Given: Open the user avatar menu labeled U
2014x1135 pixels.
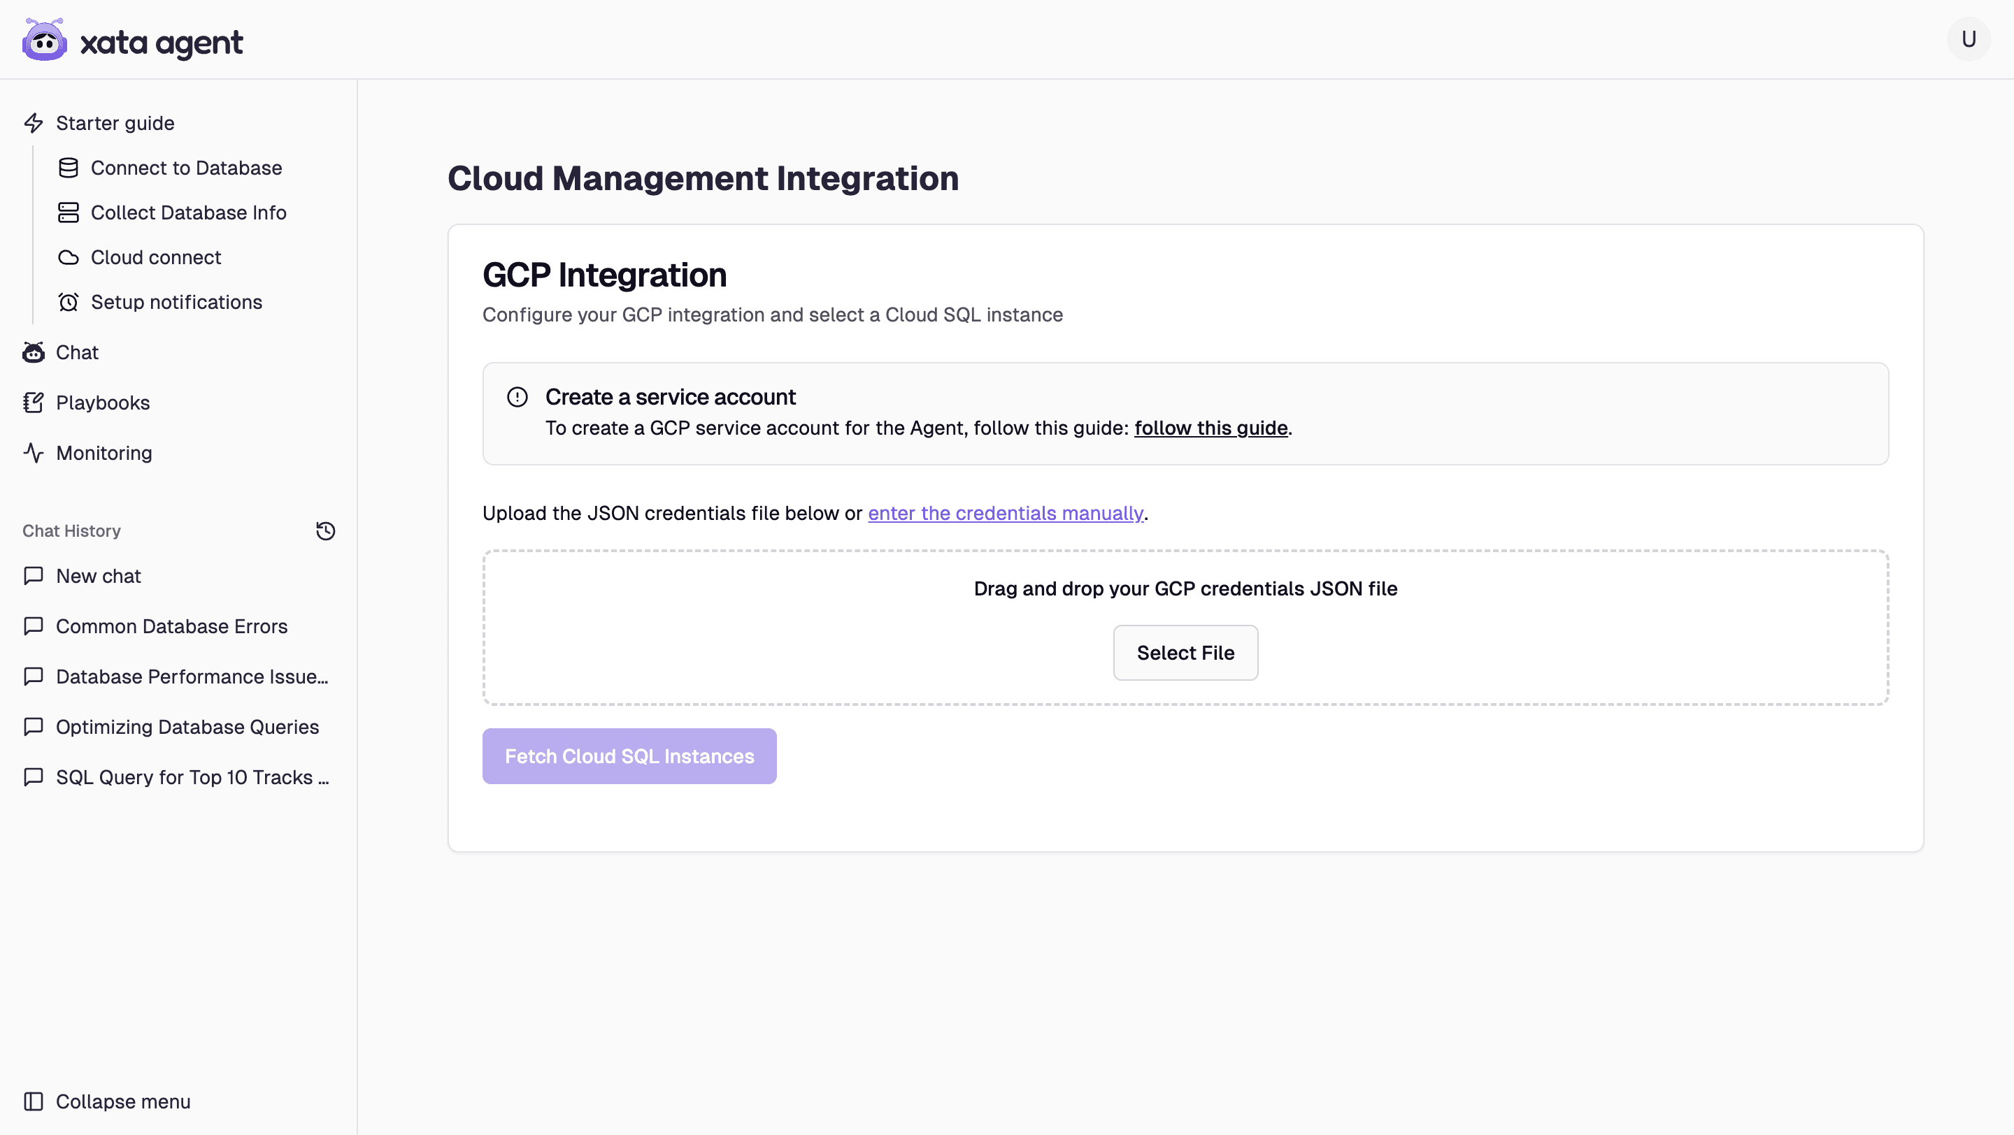Looking at the screenshot, I should [x=1969, y=38].
